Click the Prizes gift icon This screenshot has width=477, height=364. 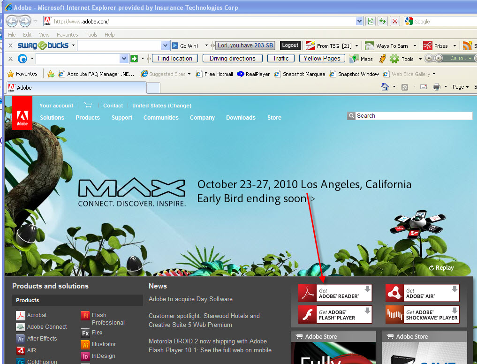click(x=427, y=45)
